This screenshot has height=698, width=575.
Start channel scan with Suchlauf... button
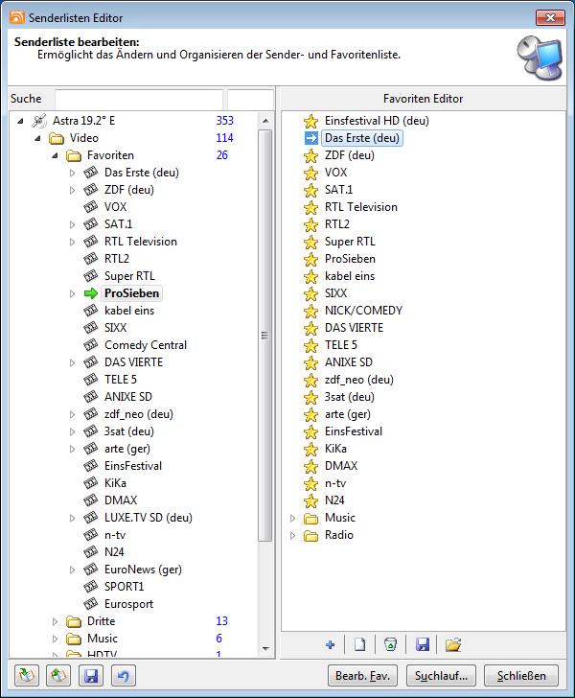coord(441,676)
